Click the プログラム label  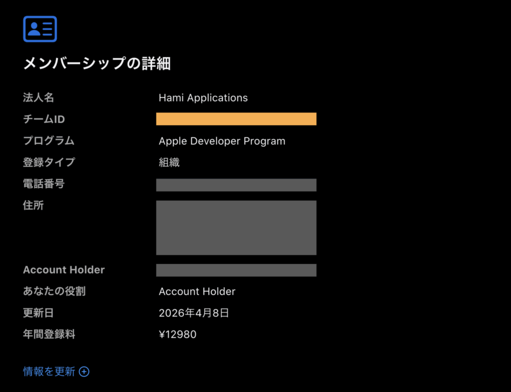pos(49,140)
